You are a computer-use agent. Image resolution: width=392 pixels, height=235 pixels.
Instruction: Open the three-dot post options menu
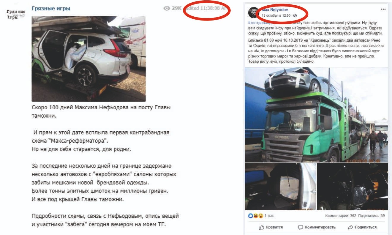click(x=383, y=10)
